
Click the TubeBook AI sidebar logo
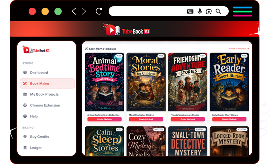tap(36, 50)
